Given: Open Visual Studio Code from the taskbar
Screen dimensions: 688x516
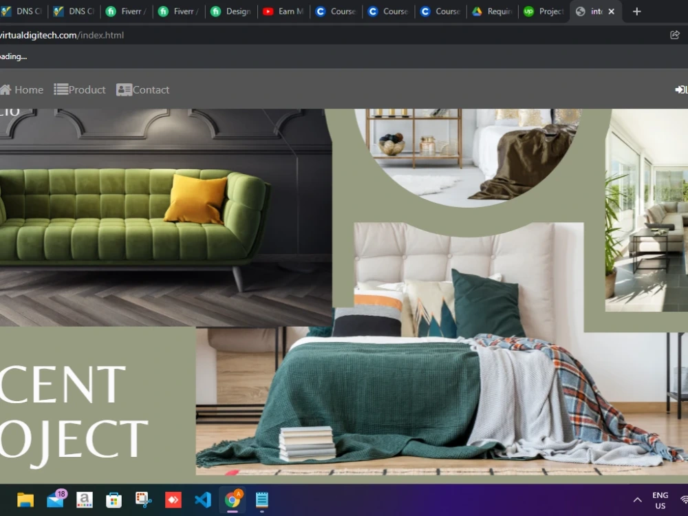Looking at the screenshot, I should pos(203,499).
